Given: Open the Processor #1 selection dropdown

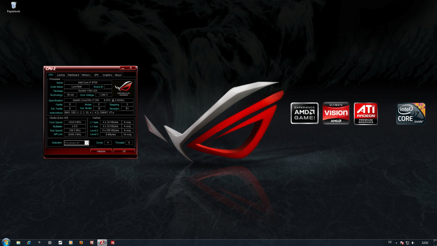Looking at the screenshot, I should point(87,143).
